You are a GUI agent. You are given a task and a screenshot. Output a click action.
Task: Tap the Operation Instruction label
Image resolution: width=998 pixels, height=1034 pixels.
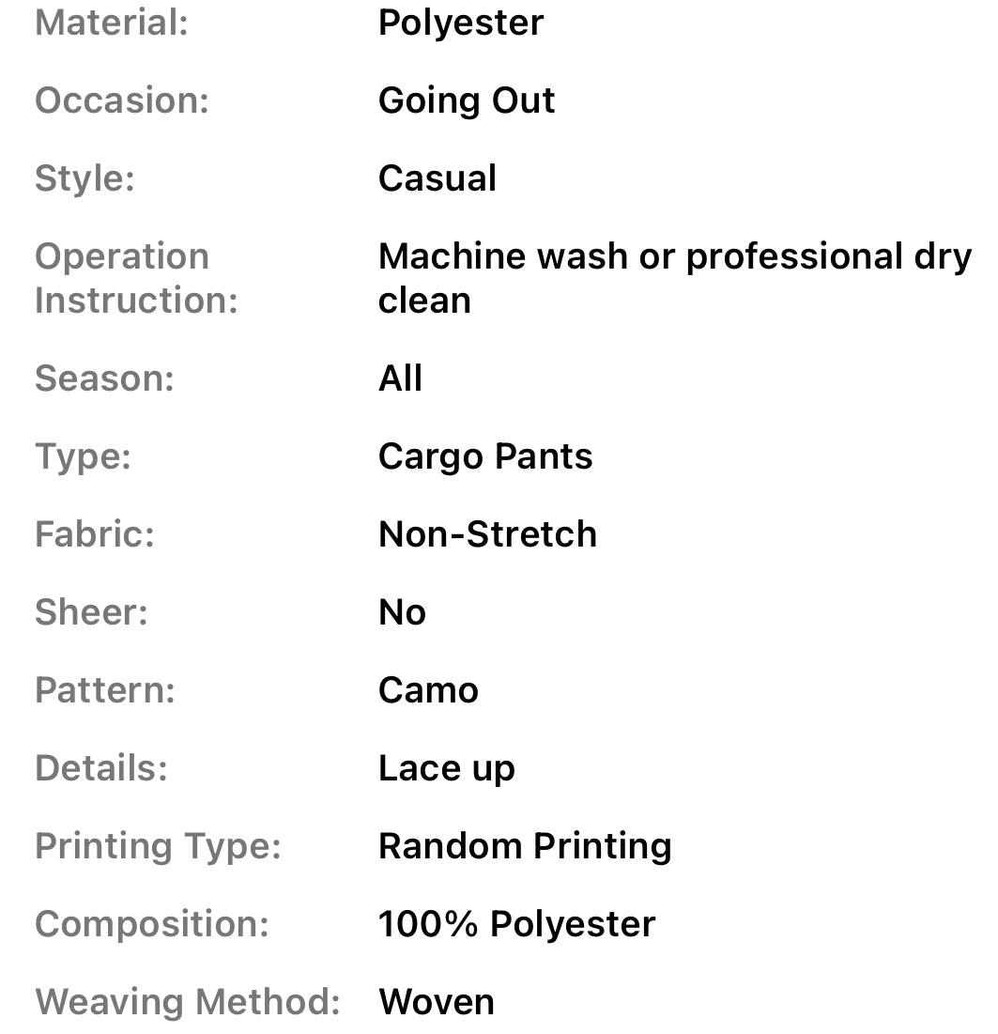coord(135,278)
